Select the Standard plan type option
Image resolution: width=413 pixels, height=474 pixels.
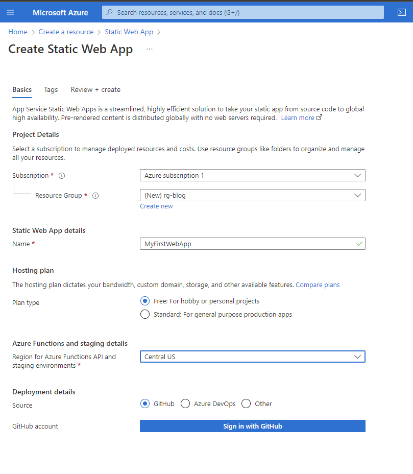(x=145, y=315)
